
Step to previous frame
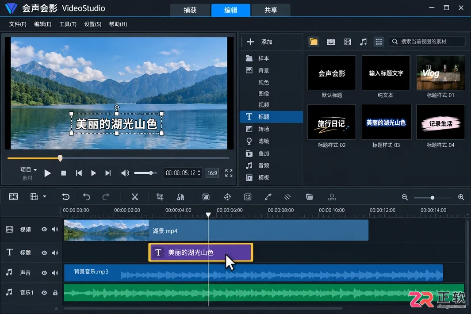(79, 173)
